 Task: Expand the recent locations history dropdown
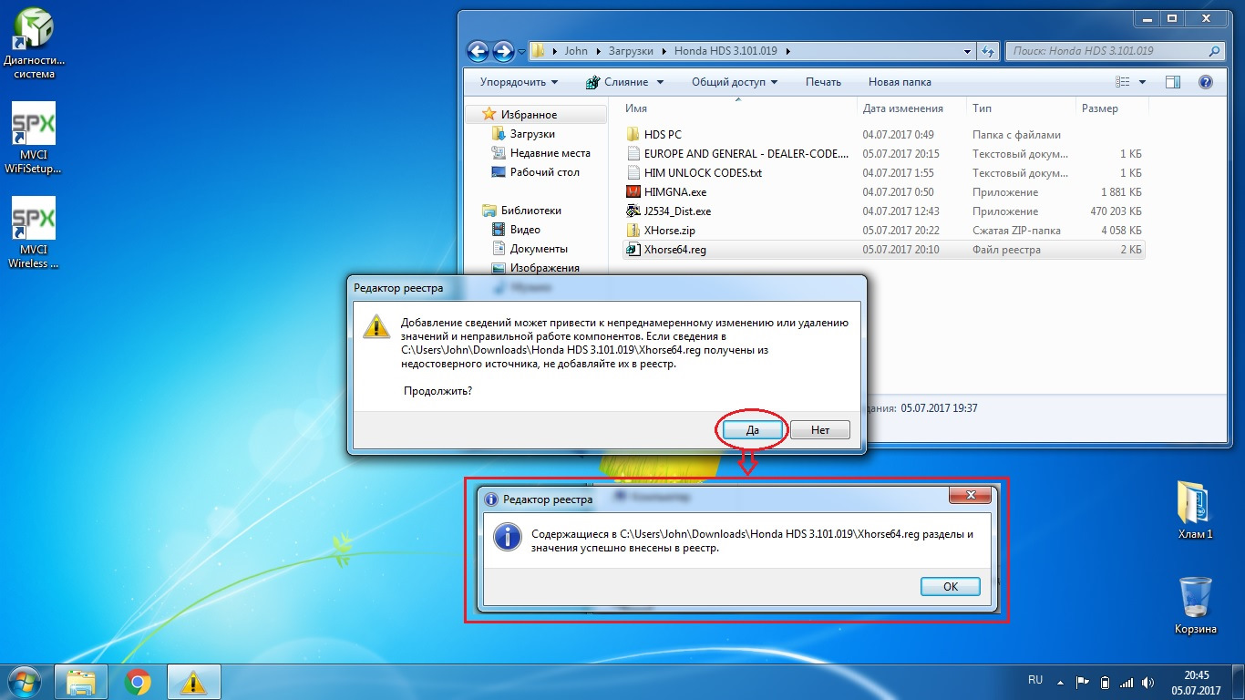pyautogui.click(x=521, y=51)
